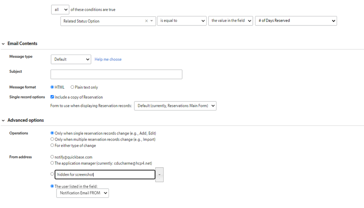Uncheck Include a copy of Reservation
This screenshot has width=364, height=208.
(52, 97)
